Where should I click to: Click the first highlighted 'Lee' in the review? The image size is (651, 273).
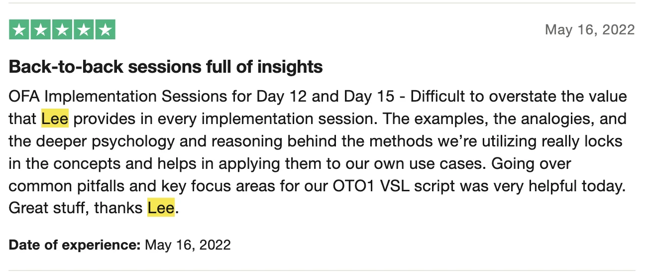(x=55, y=119)
